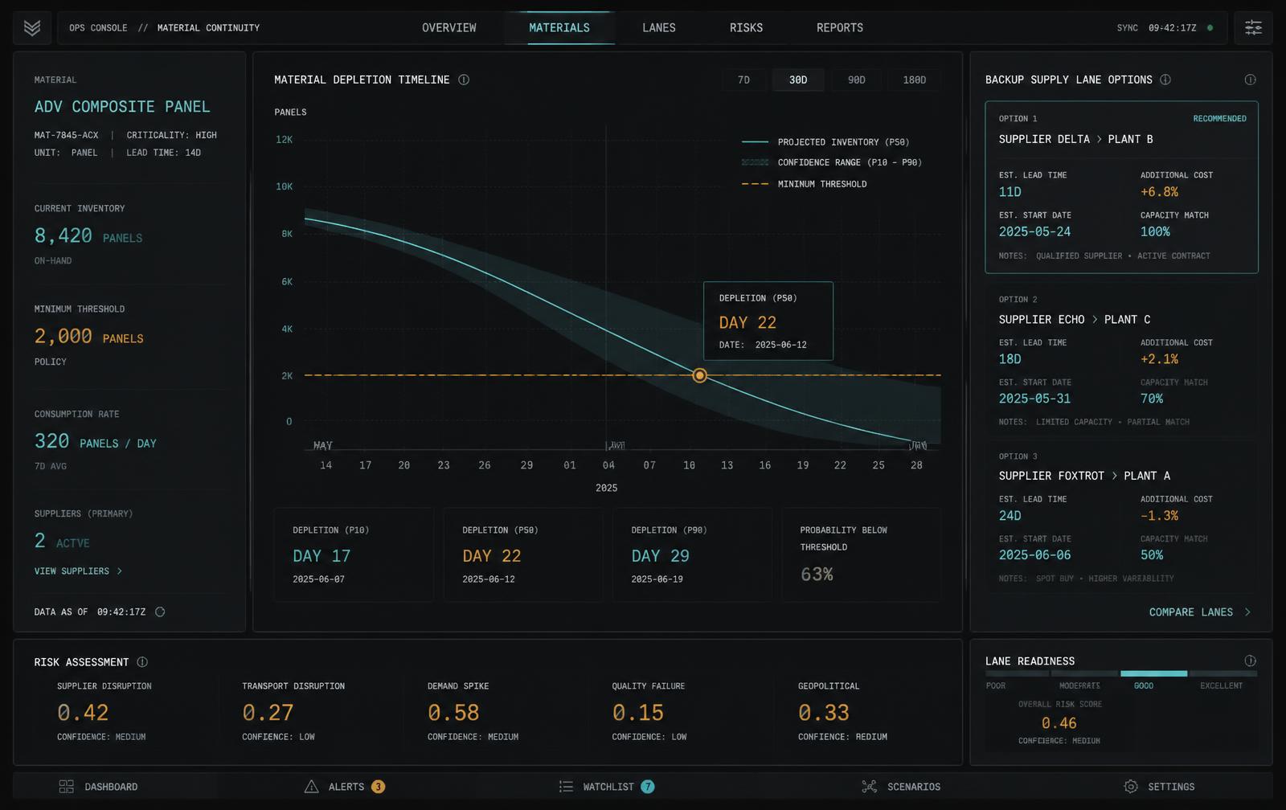Click the Overall Risk Score 0.46 value
This screenshot has height=810, width=1286.
coord(1059,723)
